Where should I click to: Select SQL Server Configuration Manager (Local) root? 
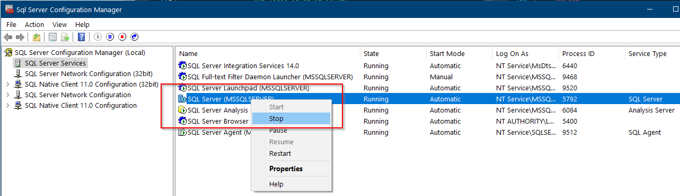tap(80, 52)
